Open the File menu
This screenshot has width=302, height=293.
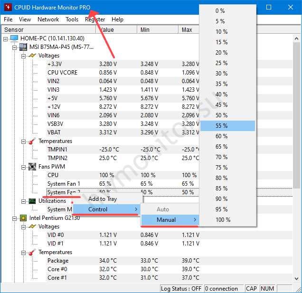(8, 19)
